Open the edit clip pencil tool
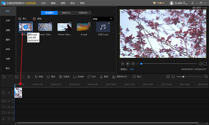 pos(17,77)
